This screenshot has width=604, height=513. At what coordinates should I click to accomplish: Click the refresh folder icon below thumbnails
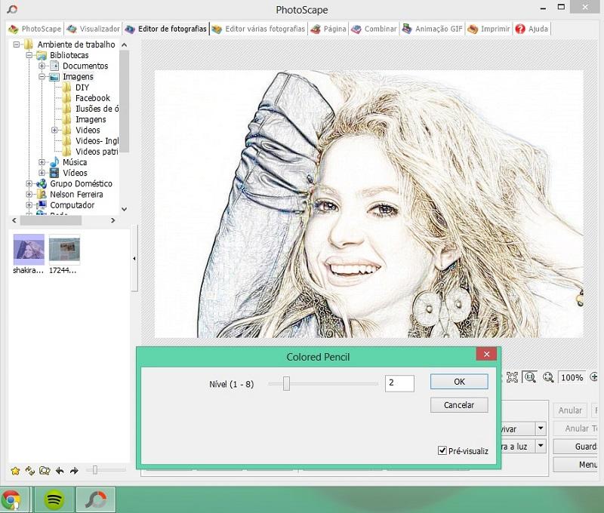pos(30,471)
